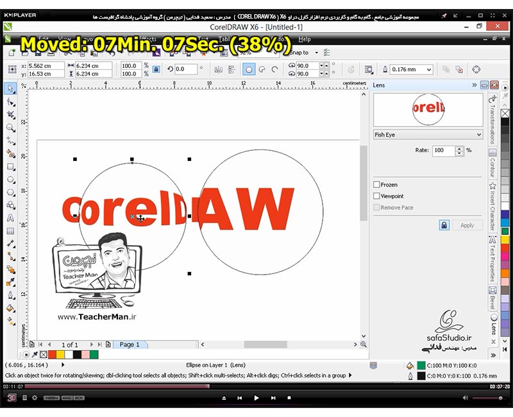The image size is (513, 417).
Task: Select the Smart Fill tool
Action: click(x=10, y=154)
